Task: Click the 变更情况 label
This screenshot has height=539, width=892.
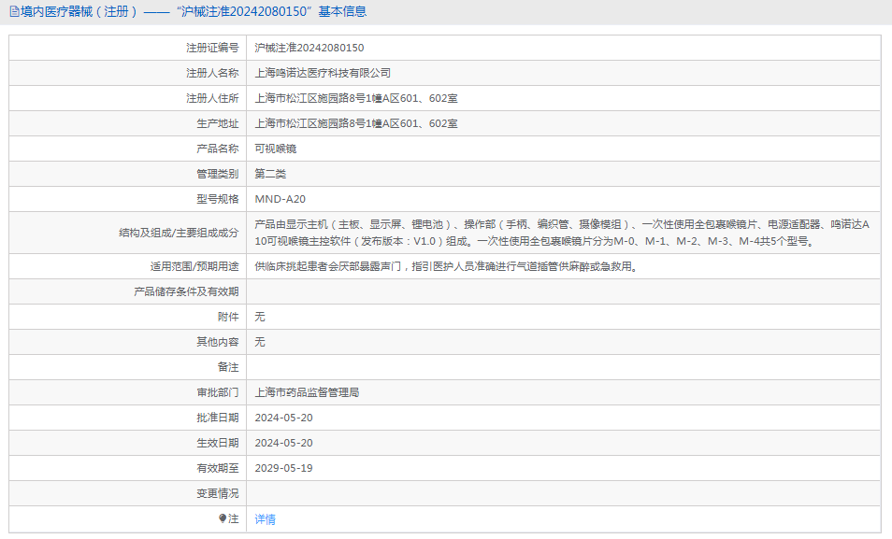Action: 217,493
